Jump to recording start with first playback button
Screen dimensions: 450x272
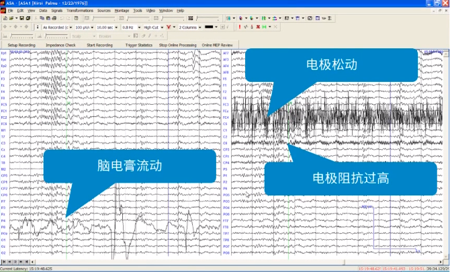click(4, 262)
